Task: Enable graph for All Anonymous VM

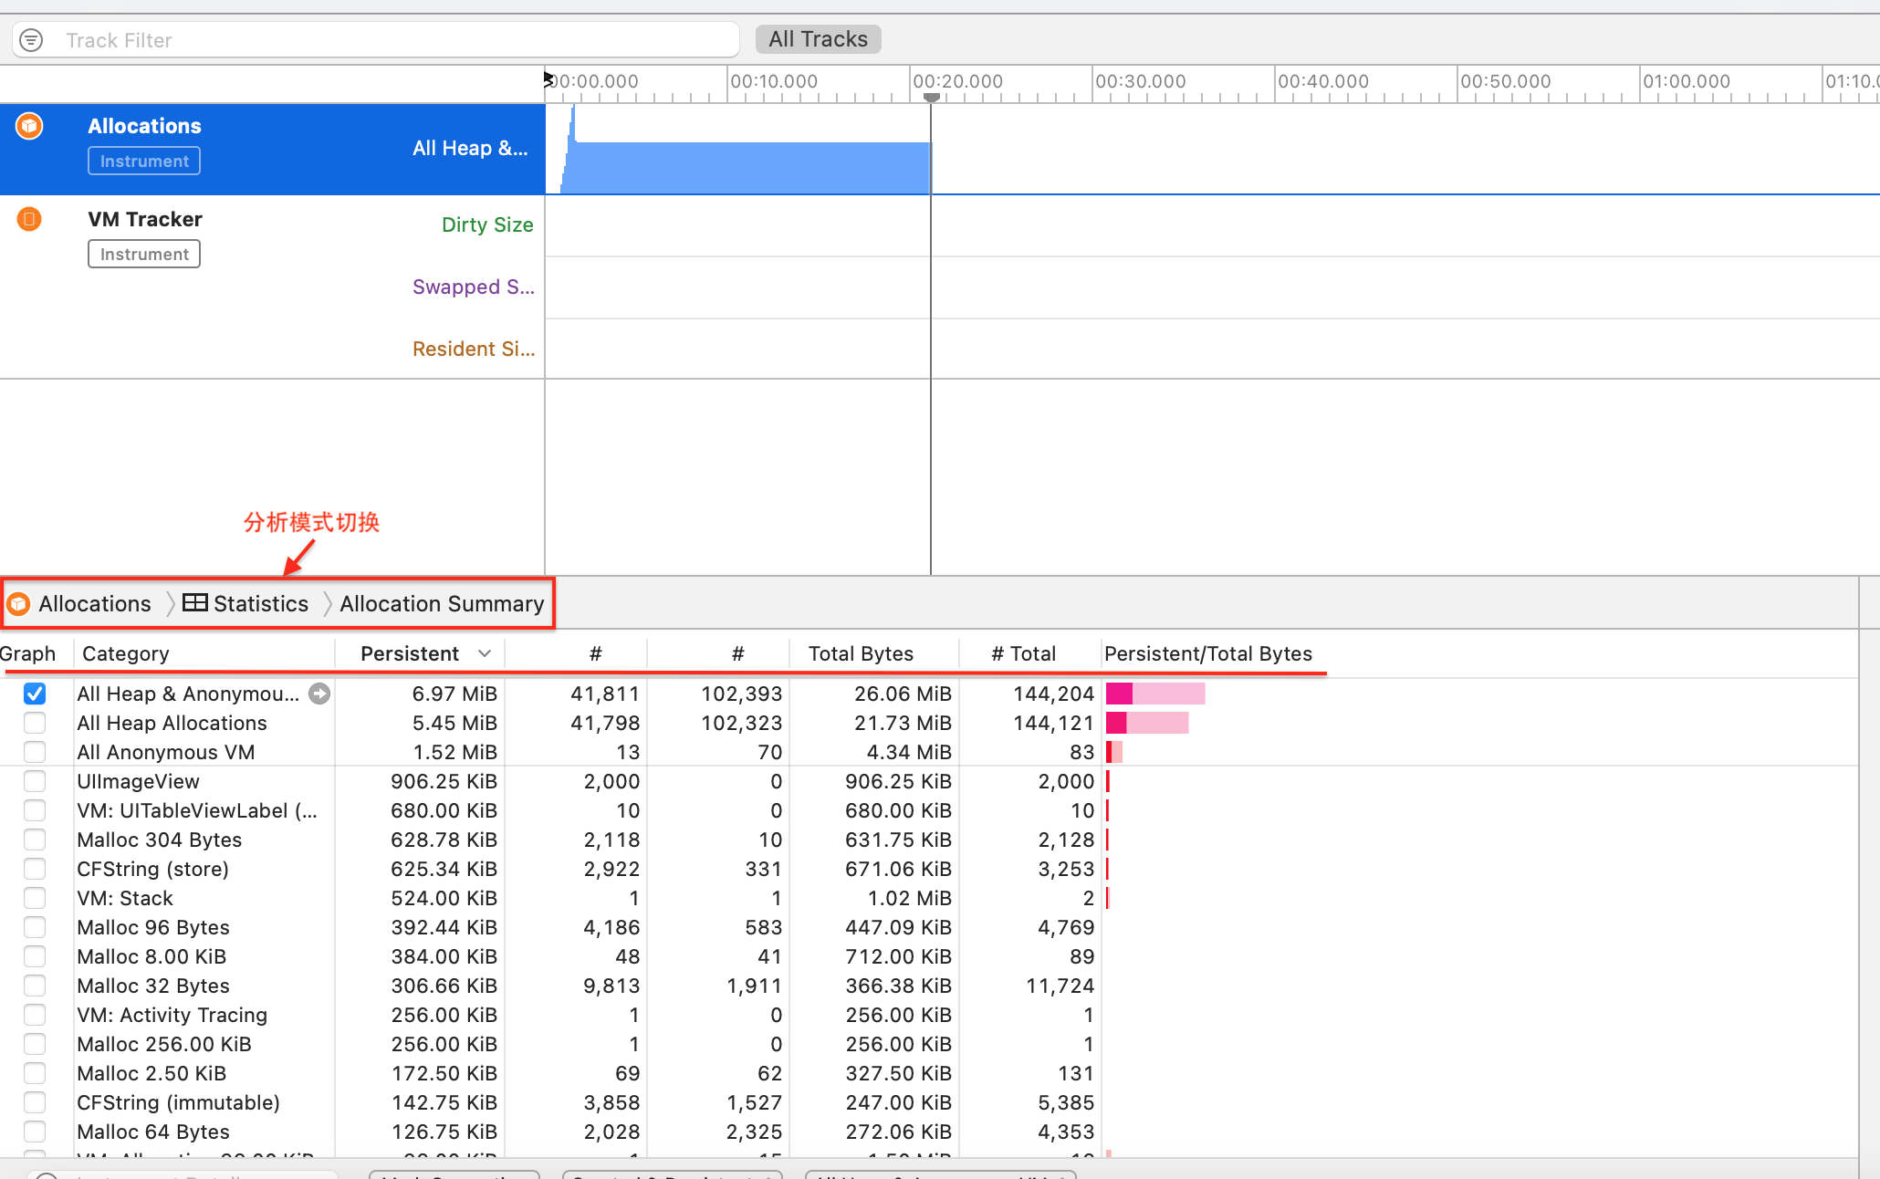Action: click(35, 752)
